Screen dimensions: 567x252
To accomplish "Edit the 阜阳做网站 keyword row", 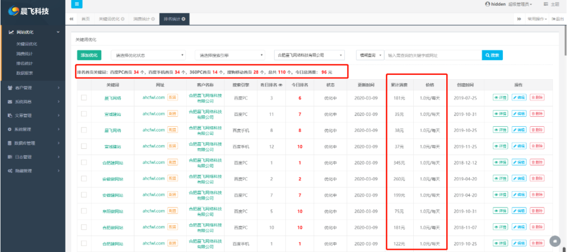I will pyautogui.click(x=519, y=211).
